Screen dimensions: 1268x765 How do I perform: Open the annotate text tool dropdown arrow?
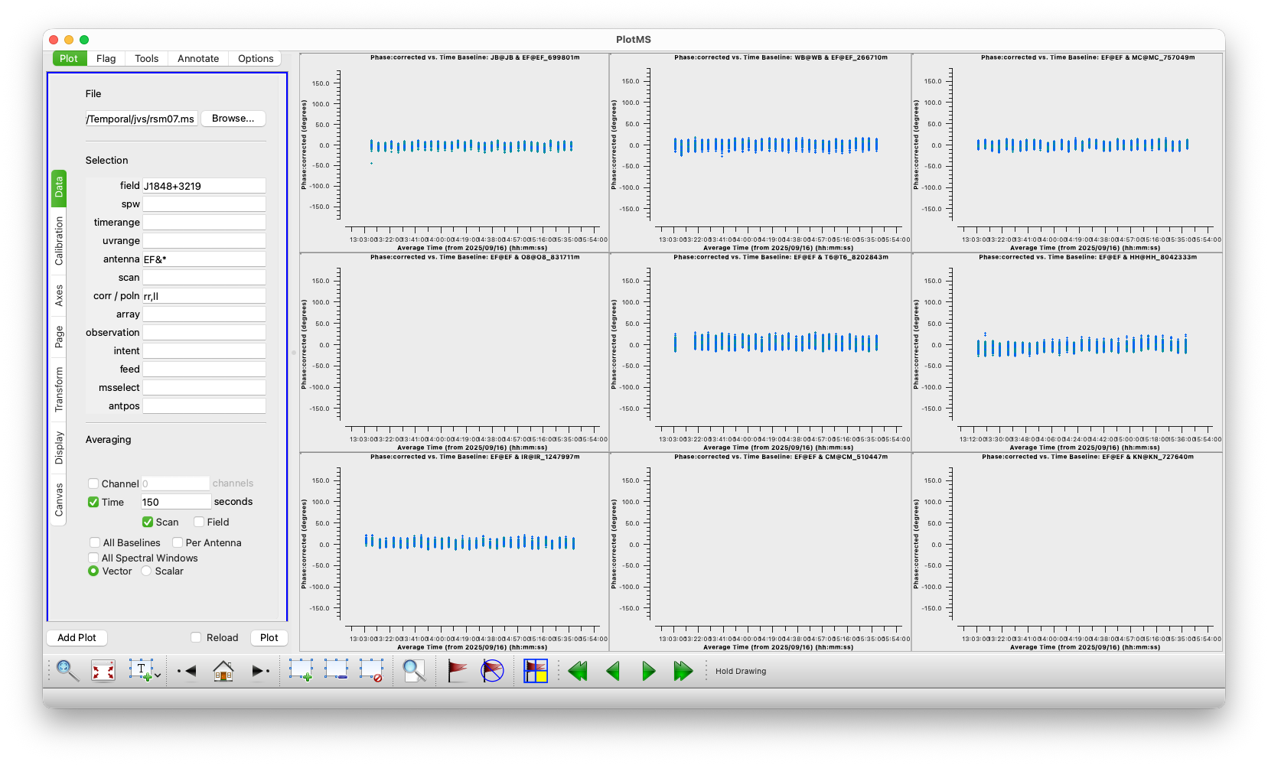(158, 675)
